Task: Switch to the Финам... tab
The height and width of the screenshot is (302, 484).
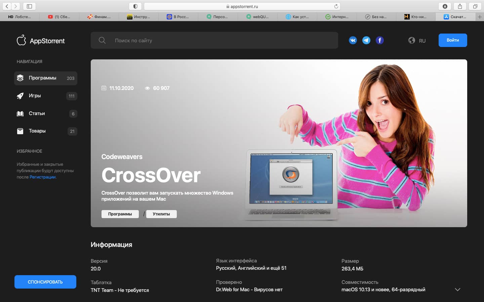Action: [x=99, y=17]
